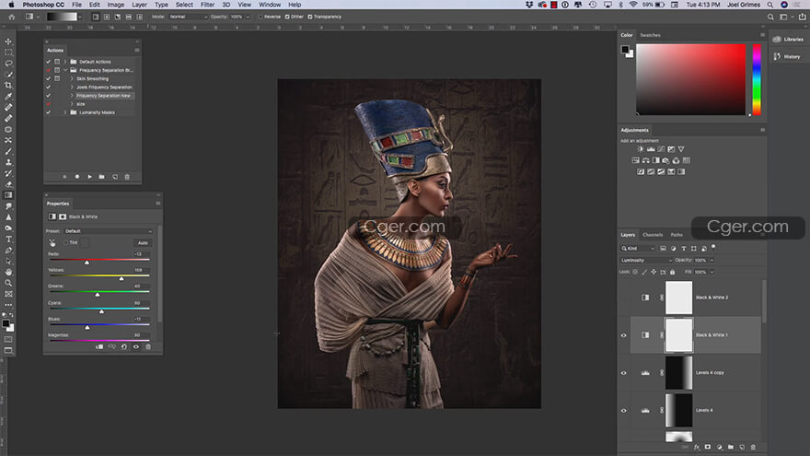Add Brightness/Contrast adjustment

(x=641, y=149)
